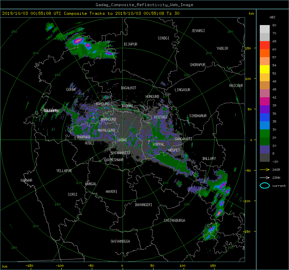Click the BADAMI city label
This screenshot has width=289, height=270.
[127, 106]
